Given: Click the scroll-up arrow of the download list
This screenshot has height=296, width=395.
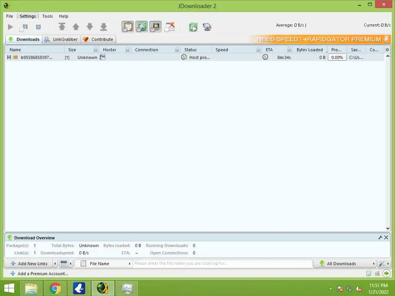Looking at the screenshot, I should click(388, 56).
